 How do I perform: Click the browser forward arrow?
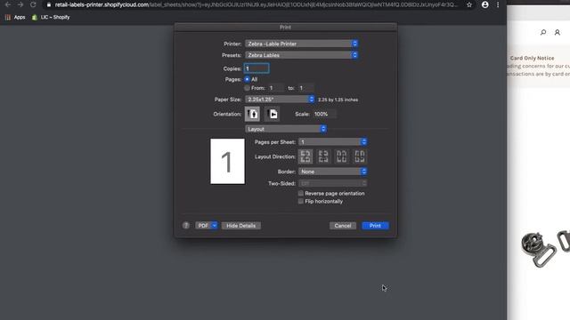20,4
